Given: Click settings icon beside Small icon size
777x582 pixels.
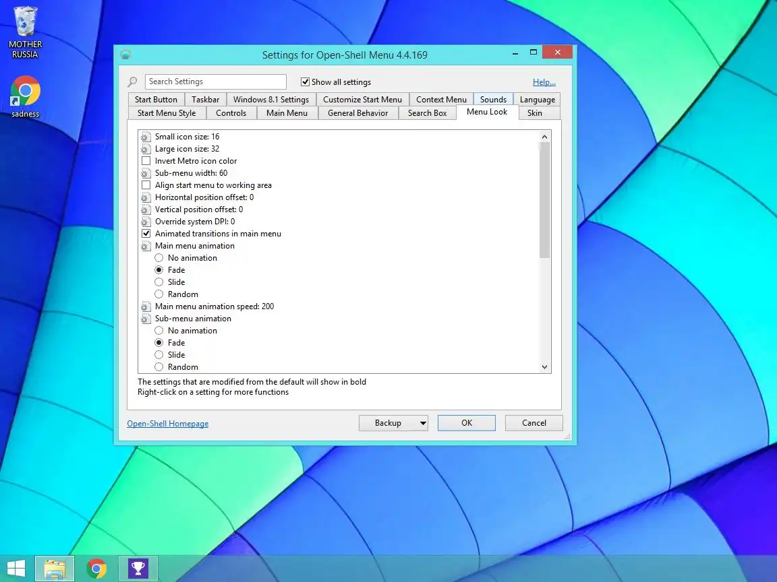Looking at the screenshot, I should point(146,137).
